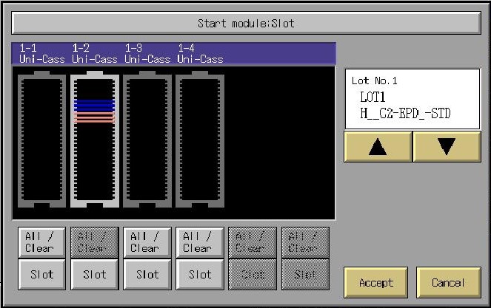The image size is (491, 308).
Task: Toggle All / Clear for cassette 1-2
Action: pyautogui.click(x=94, y=242)
